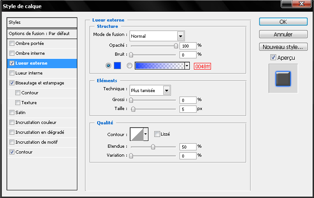The image size is (314, 198).
Task: Tick the Lissé anti-alias checkbox
Action: (157, 134)
